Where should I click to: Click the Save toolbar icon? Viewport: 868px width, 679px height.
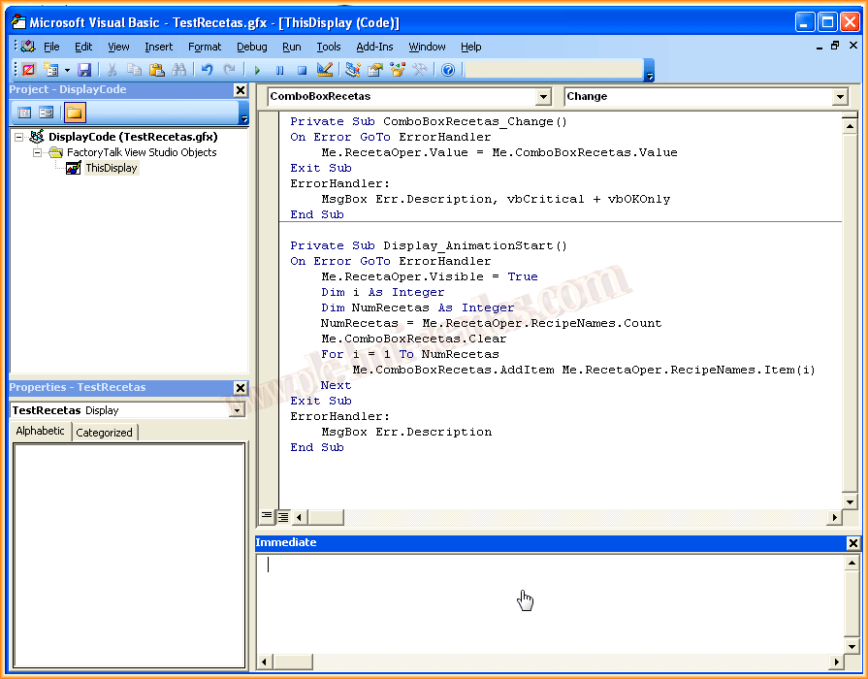84,70
